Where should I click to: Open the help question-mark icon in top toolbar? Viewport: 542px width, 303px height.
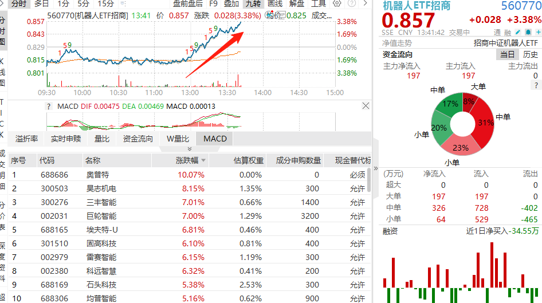click(x=352, y=4)
